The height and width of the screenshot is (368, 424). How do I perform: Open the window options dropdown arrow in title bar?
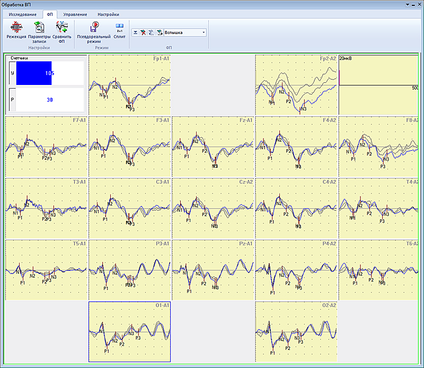point(407,5)
